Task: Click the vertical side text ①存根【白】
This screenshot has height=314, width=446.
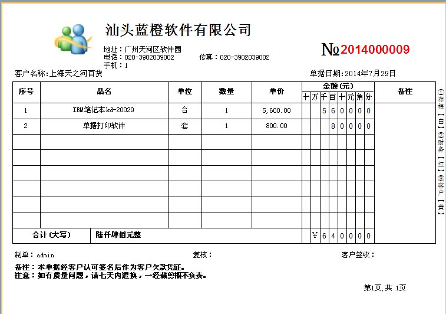Action: (x=441, y=109)
